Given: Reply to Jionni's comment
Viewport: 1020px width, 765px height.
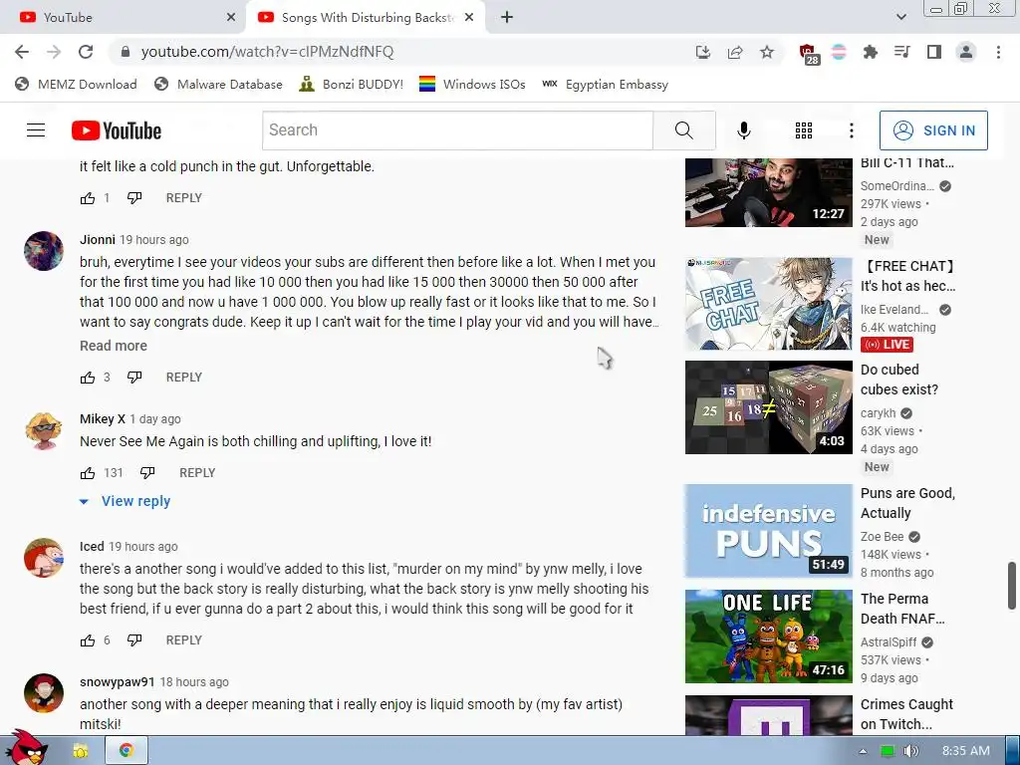Looking at the screenshot, I should (184, 378).
